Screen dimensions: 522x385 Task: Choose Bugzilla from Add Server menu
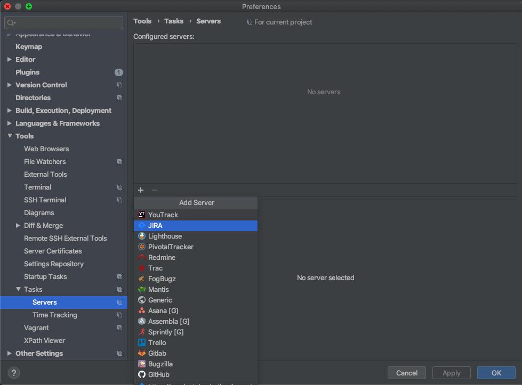pyautogui.click(x=196, y=364)
